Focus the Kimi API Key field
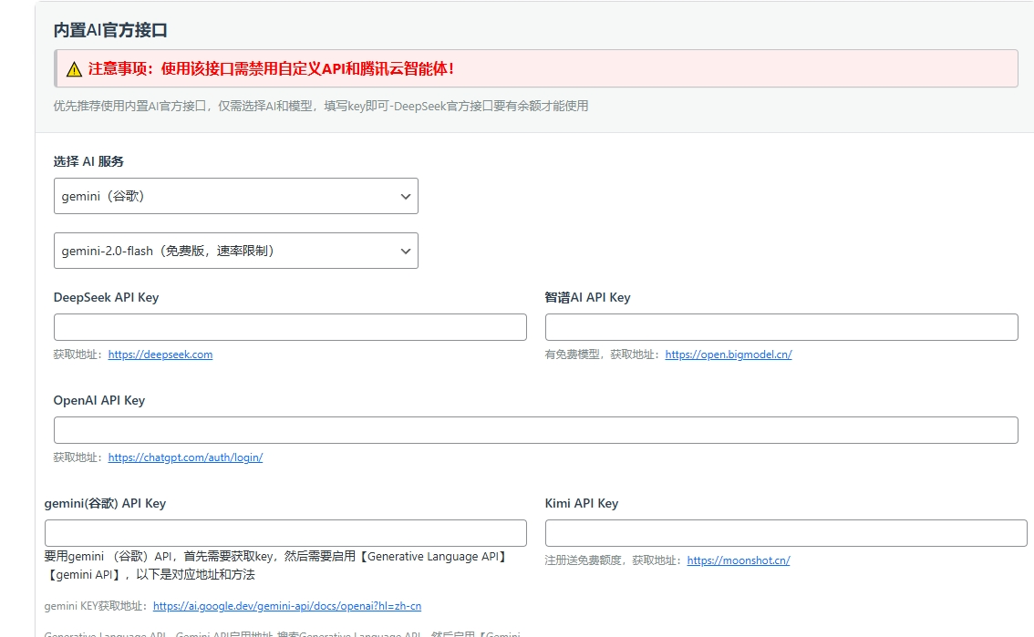The height and width of the screenshot is (637, 1034). [786, 533]
